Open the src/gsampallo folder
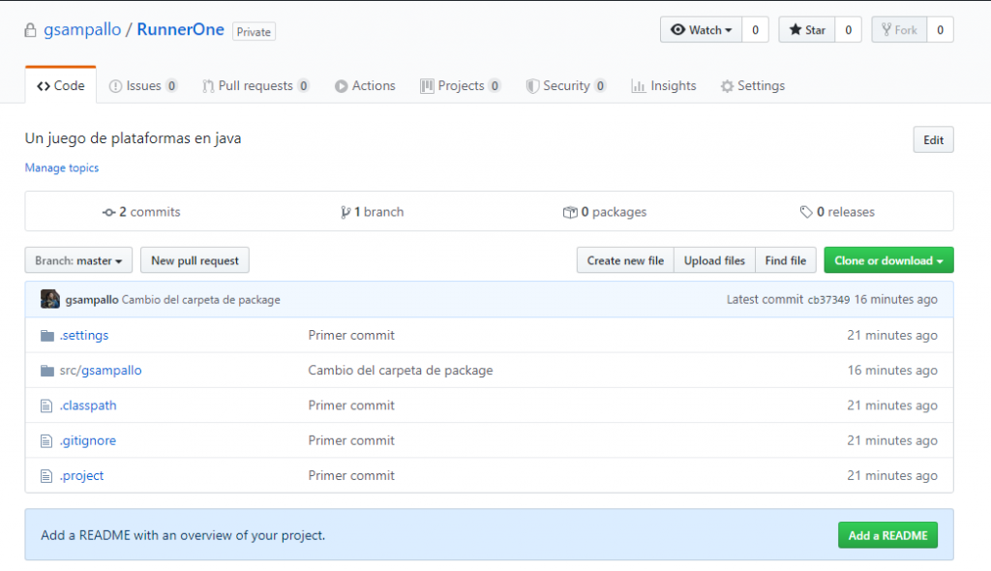The height and width of the screenshot is (571, 991). point(101,371)
